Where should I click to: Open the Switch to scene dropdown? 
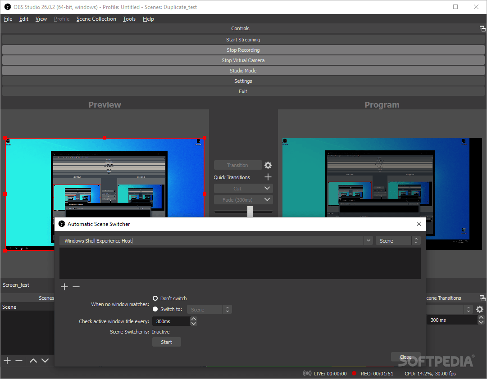[209, 310]
